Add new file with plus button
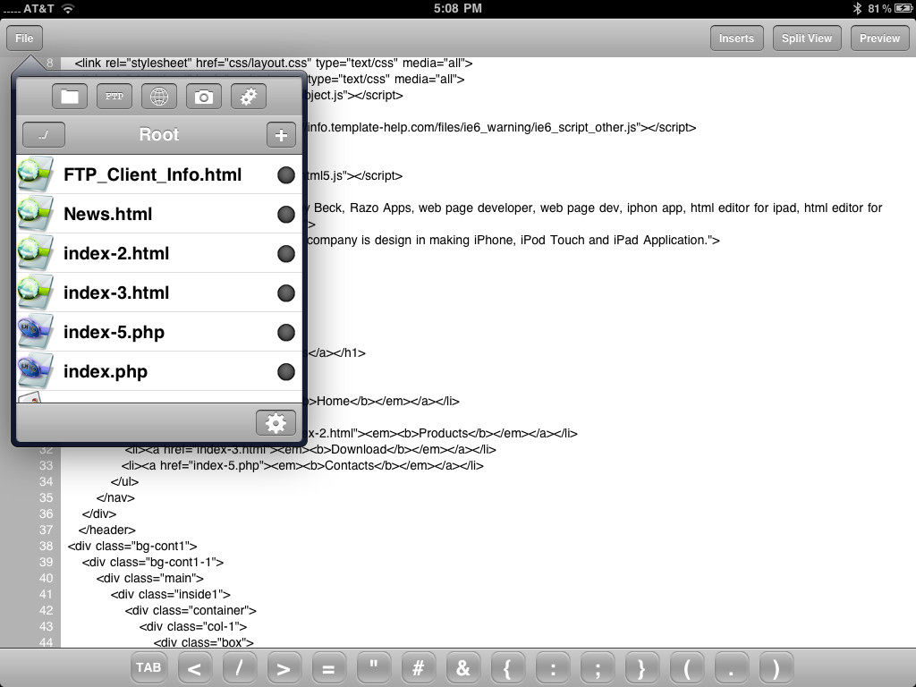This screenshot has height=687, width=916. coord(281,135)
